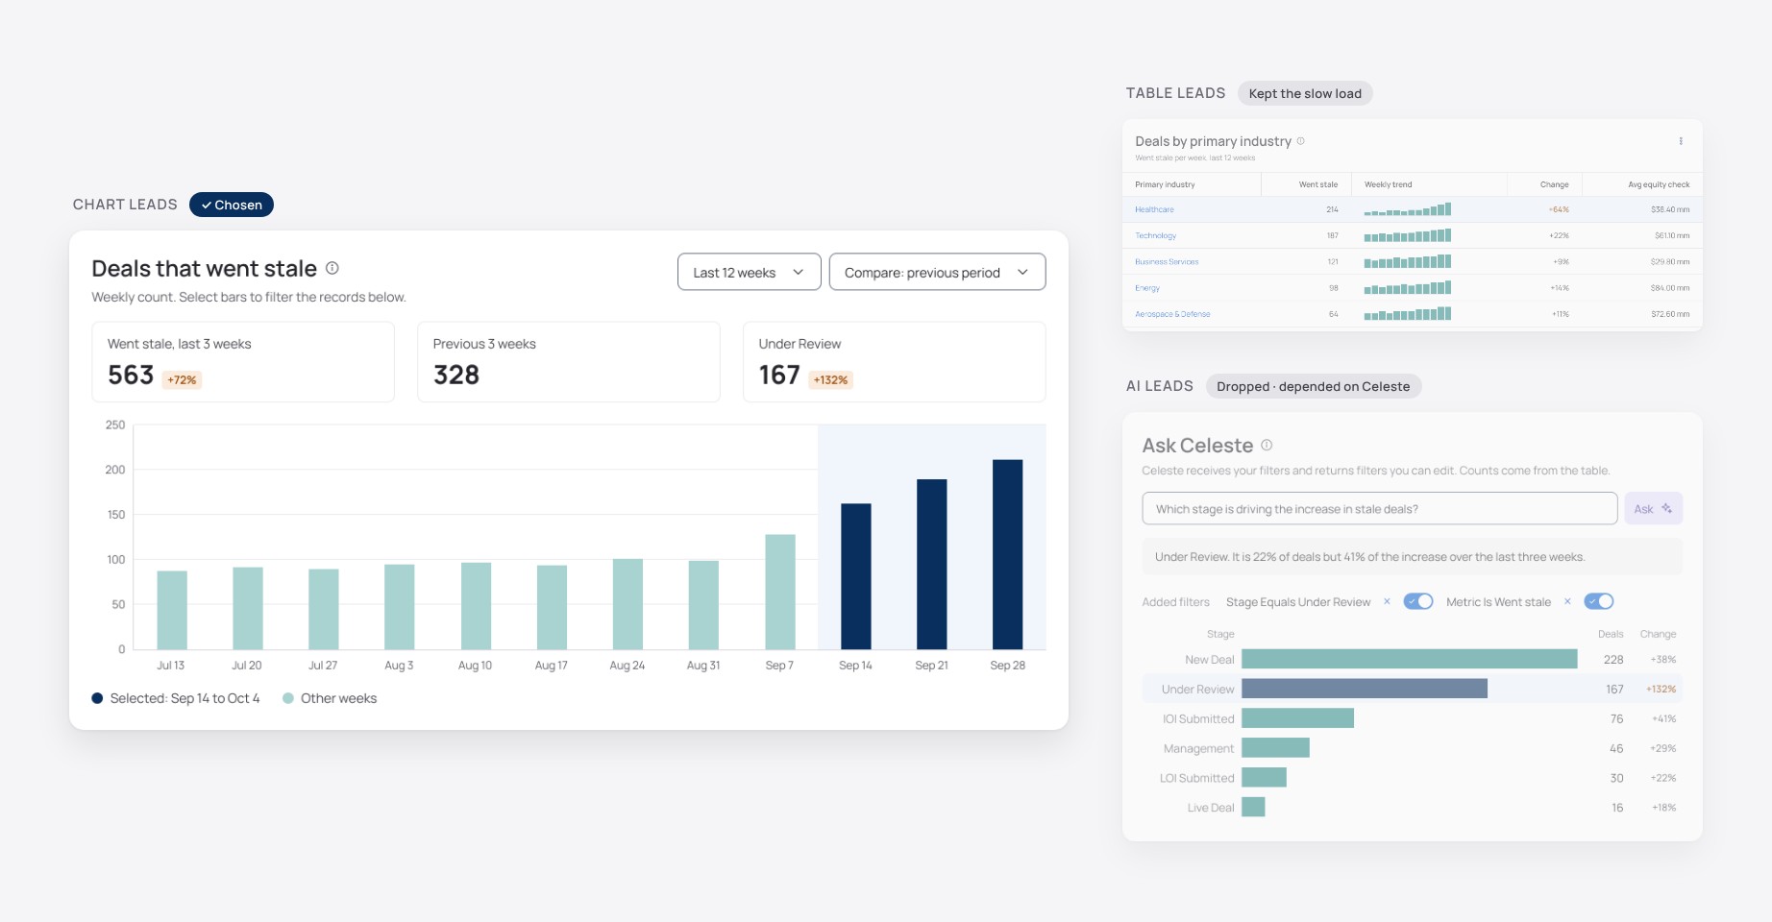Open the Healthcare industry link
This screenshot has height=922, width=1772.
(1154, 209)
